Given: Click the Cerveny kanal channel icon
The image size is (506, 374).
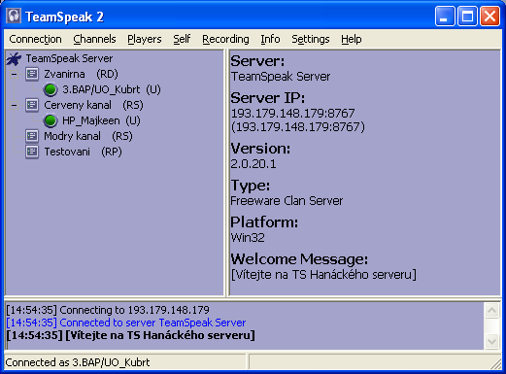Looking at the screenshot, I should 32,105.
